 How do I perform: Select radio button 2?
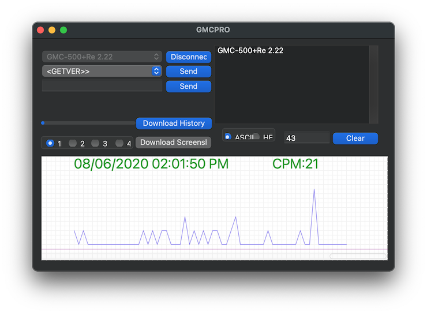coord(73,143)
